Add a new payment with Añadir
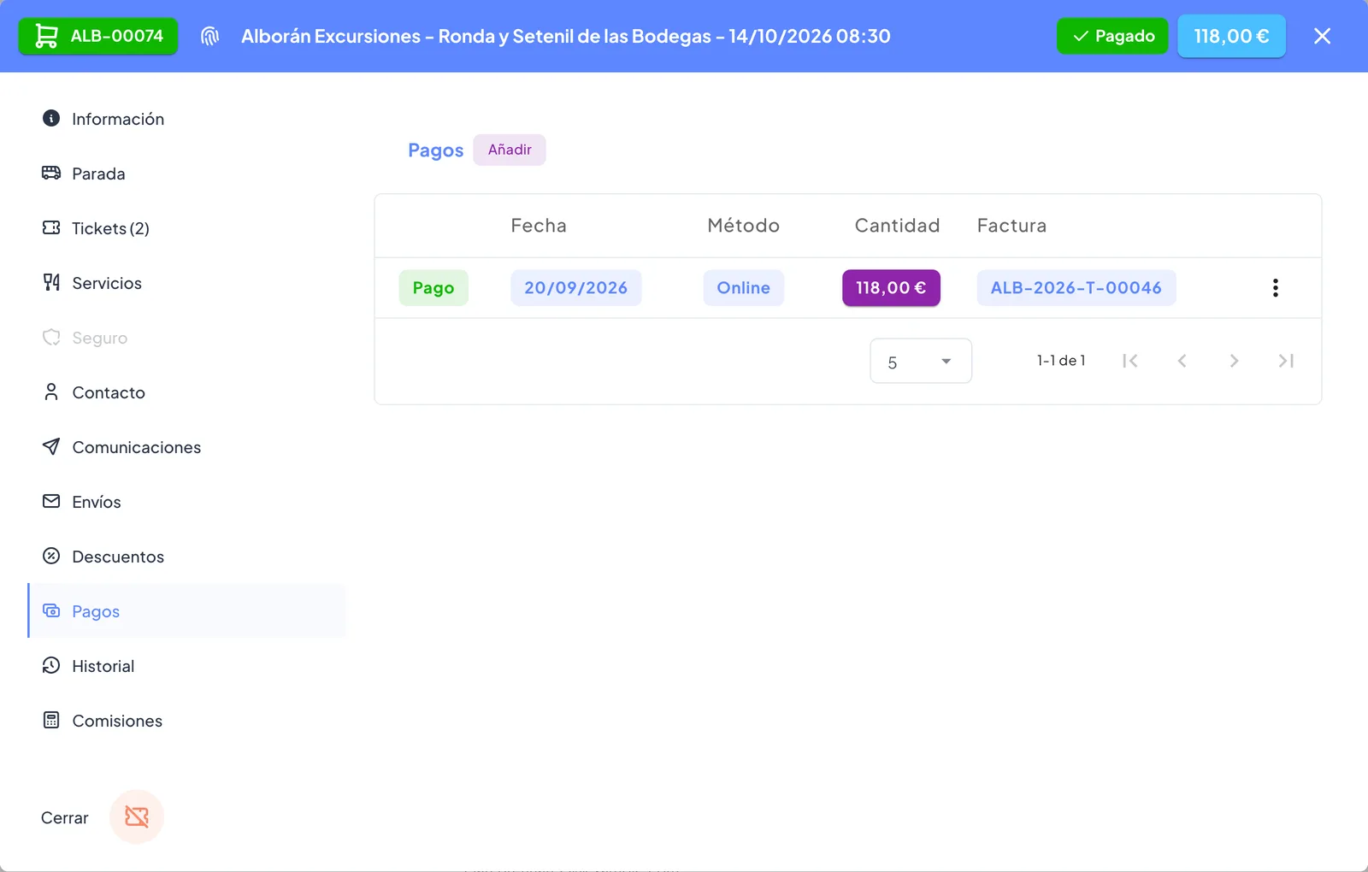This screenshot has width=1368, height=872. (510, 150)
